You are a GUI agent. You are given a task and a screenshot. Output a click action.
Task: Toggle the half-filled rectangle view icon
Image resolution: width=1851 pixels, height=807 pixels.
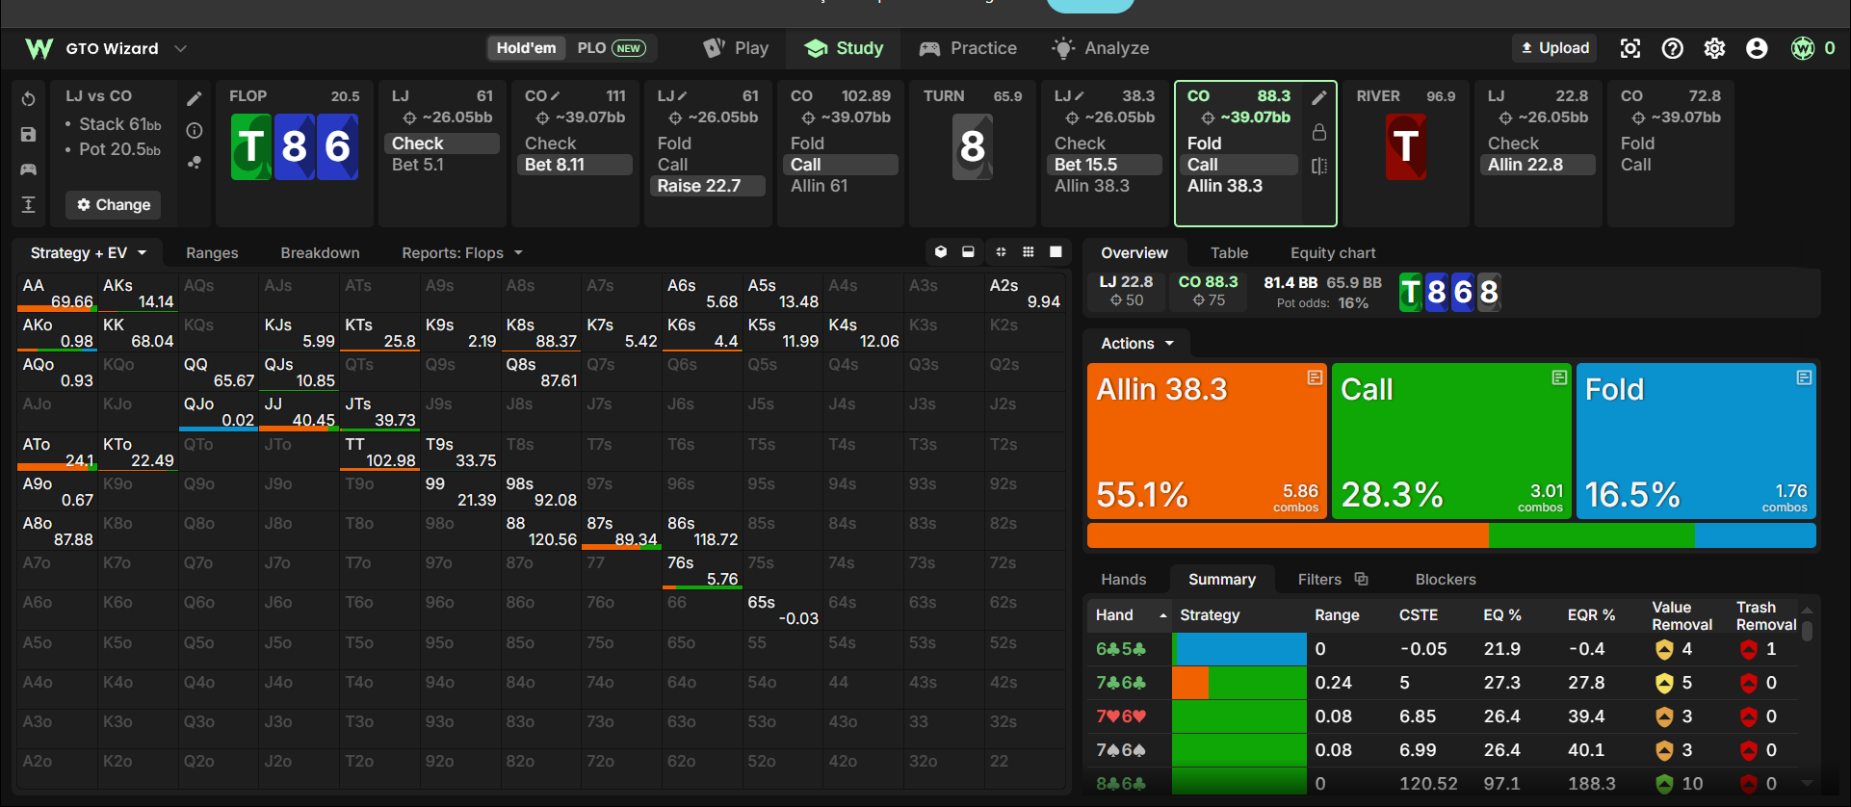tap(968, 252)
